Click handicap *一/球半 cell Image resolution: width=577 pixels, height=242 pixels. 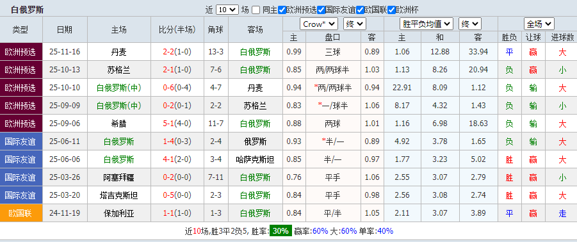click(x=332, y=106)
